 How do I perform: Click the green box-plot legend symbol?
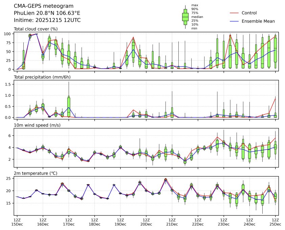click(x=185, y=17)
